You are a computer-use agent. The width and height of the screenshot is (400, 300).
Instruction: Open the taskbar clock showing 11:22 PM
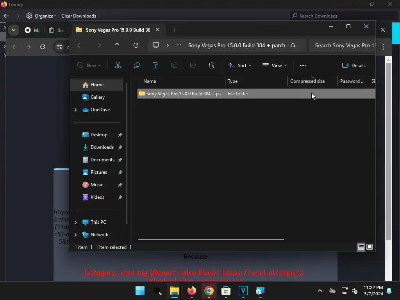point(373,291)
